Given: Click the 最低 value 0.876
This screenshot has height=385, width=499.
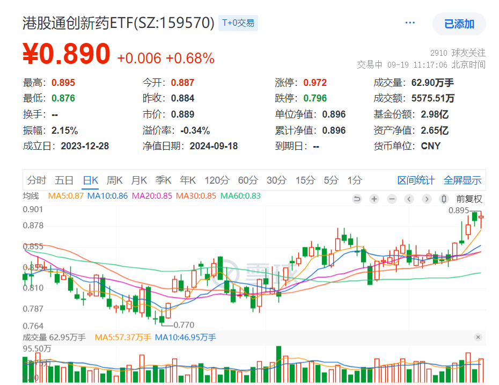Looking at the screenshot, I should [x=63, y=98].
